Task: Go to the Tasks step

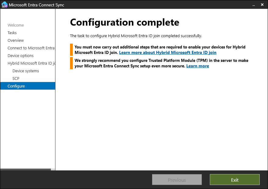Action: pos(12,33)
